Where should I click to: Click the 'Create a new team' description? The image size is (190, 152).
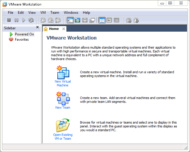128,100
